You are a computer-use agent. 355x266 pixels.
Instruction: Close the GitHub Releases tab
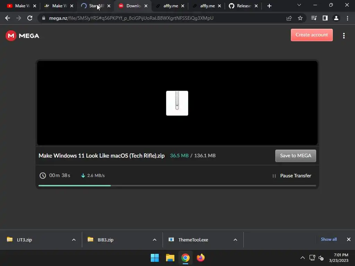pos(256,6)
